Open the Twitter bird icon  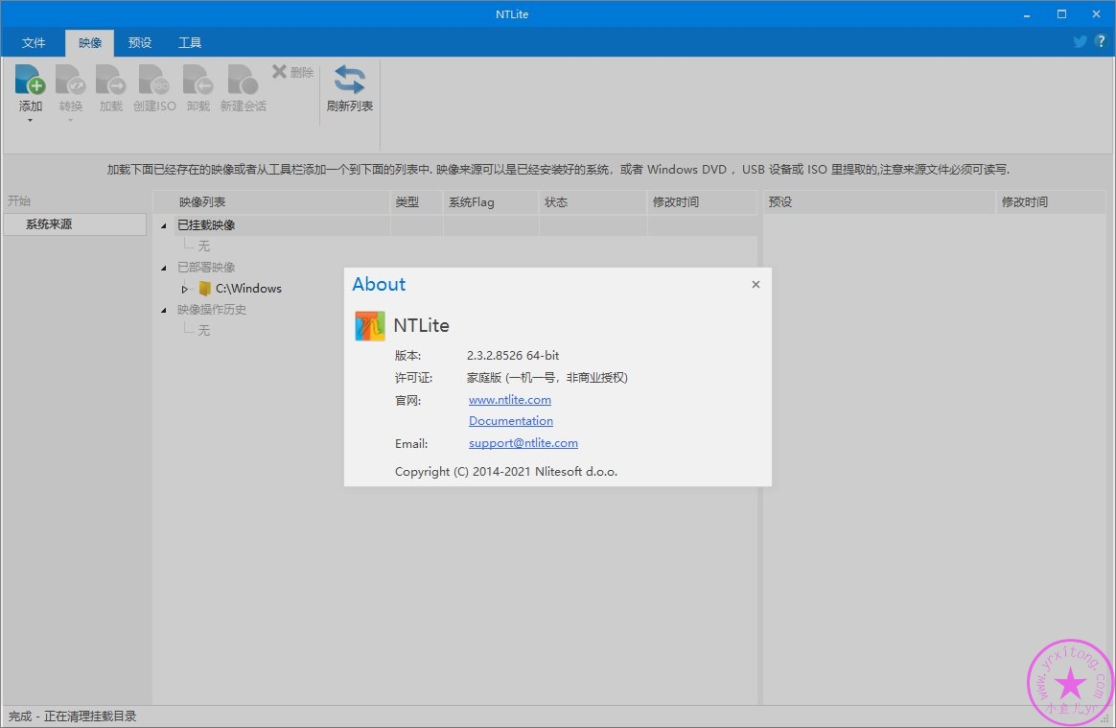1080,41
